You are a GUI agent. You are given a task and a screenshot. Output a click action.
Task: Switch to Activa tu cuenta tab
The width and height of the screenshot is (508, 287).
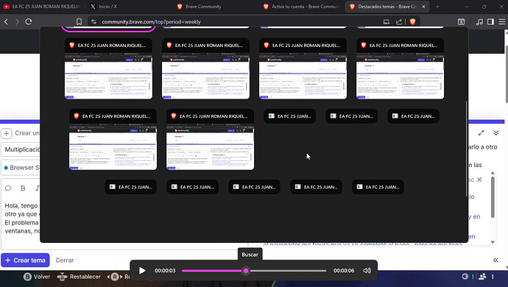[301, 7]
